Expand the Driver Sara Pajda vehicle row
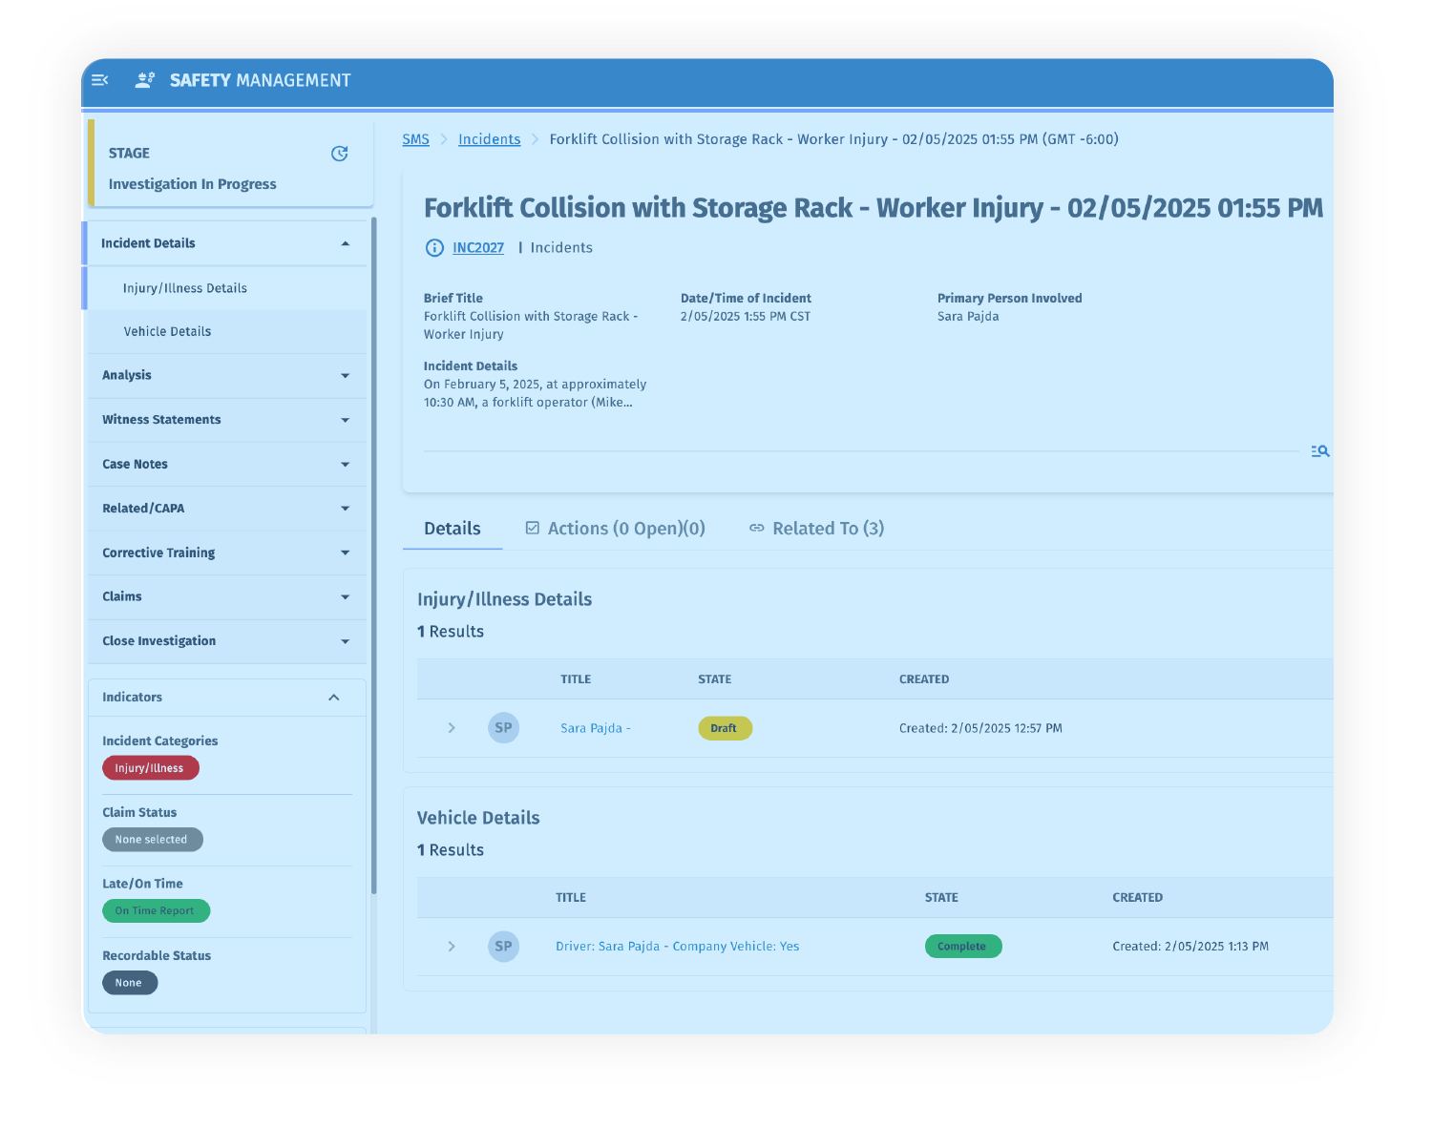 click(x=452, y=947)
